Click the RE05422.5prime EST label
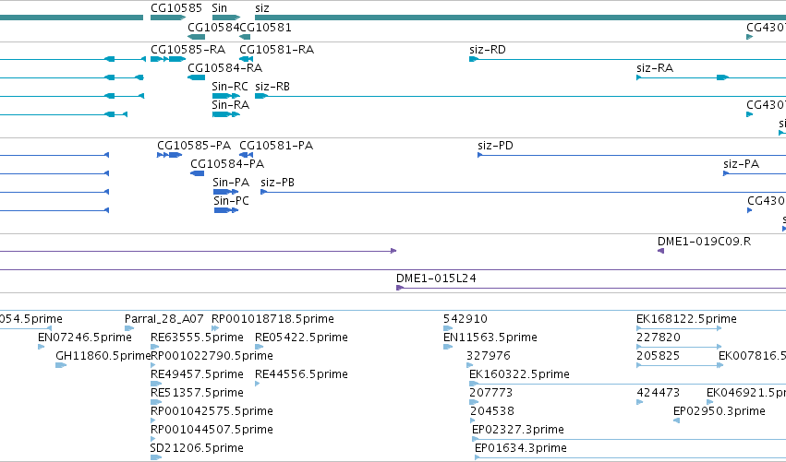786x462 pixels. pos(301,338)
